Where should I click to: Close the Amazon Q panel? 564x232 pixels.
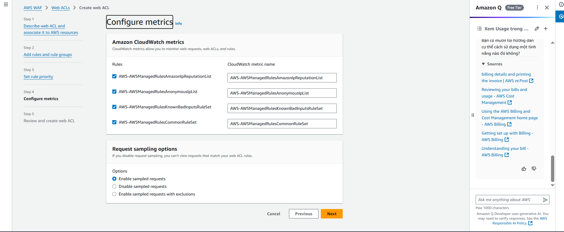[547, 8]
